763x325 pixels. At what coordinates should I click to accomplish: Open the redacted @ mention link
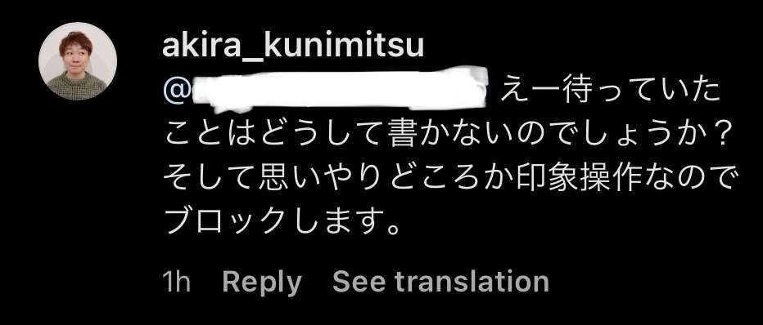pyautogui.click(x=325, y=91)
